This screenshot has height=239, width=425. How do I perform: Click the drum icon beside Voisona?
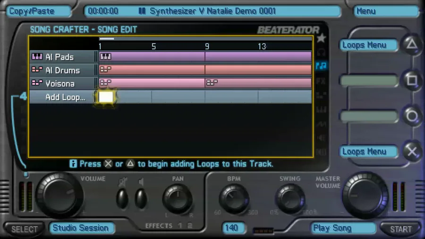[37, 83]
